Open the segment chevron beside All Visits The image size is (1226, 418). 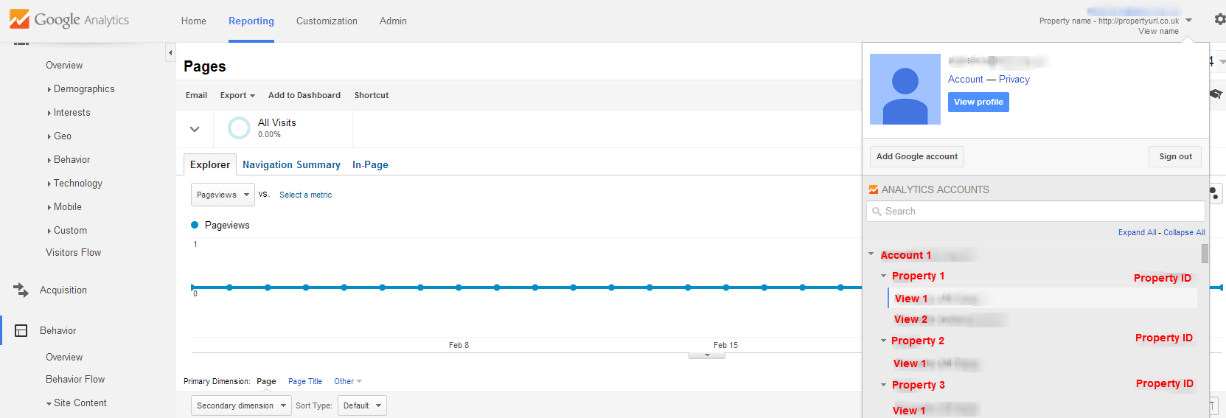pos(195,129)
